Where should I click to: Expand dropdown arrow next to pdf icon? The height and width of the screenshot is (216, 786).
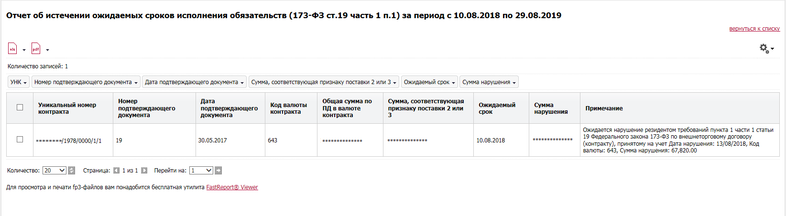click(x=47, y=50)
